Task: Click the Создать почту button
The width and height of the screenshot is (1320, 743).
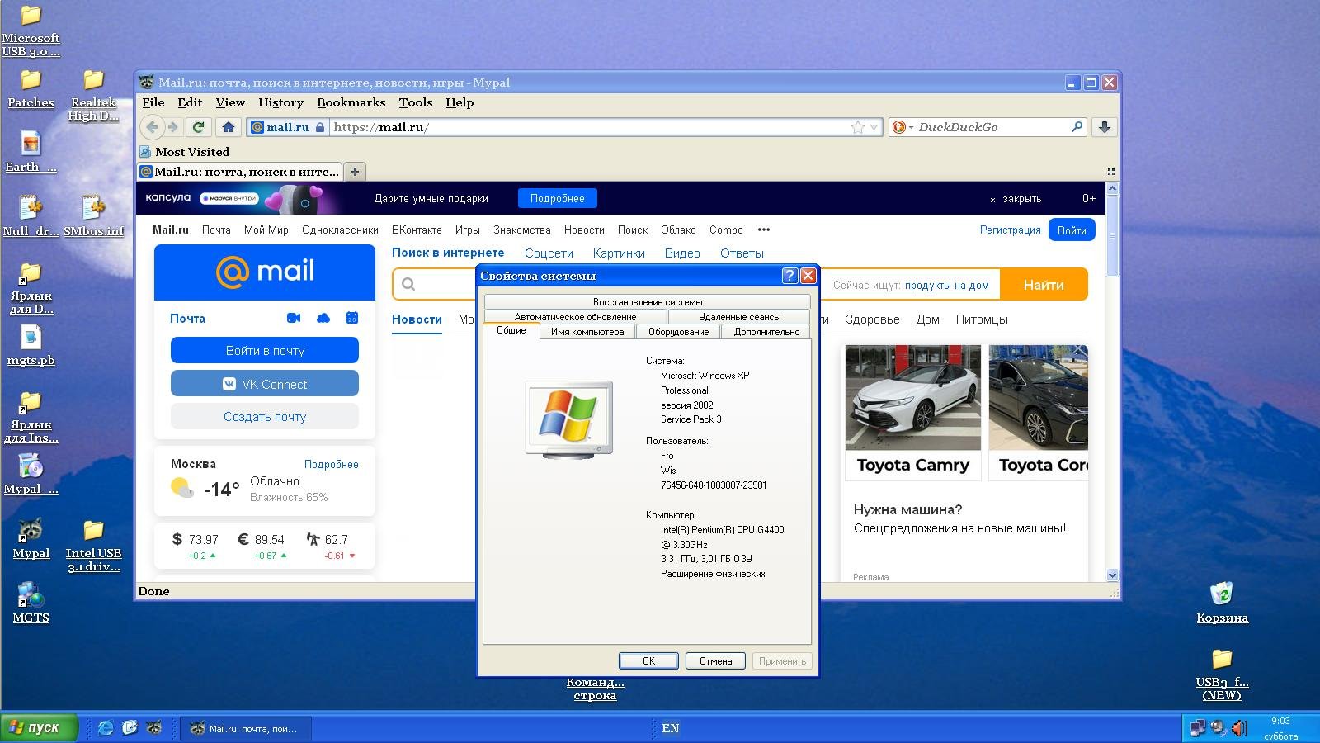Action: click(x=265, y=417)
